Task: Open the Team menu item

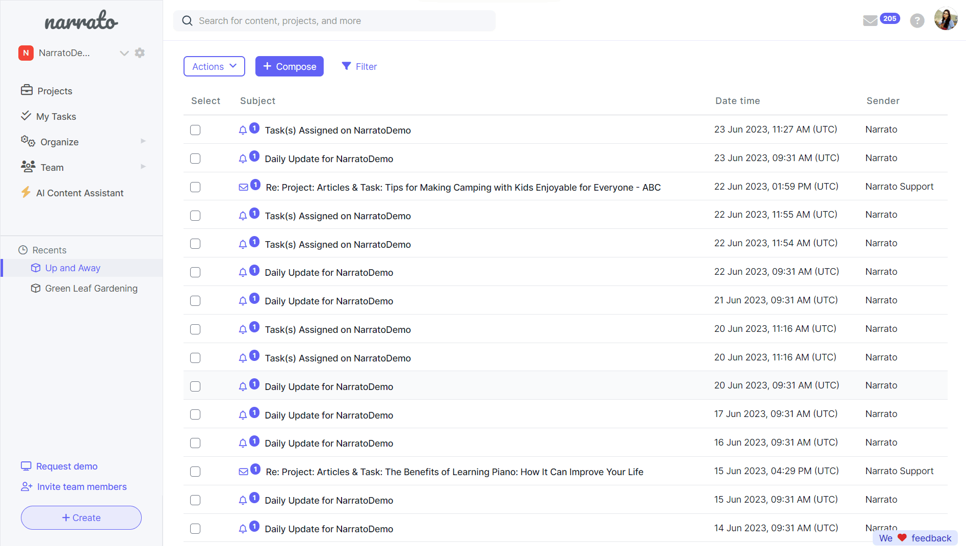Action: tap(52, 167)
